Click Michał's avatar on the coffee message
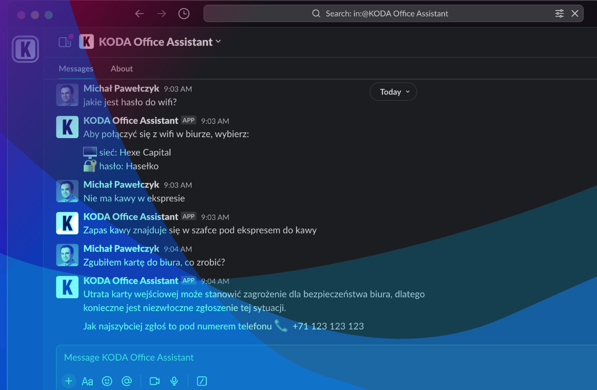The image size is (597, 390). [67, 191]
